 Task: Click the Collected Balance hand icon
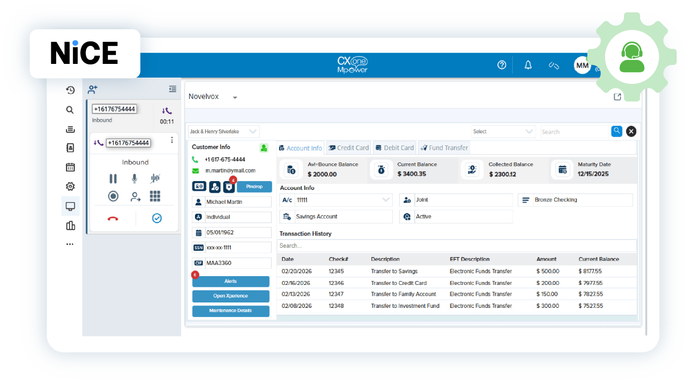coord(472,170)
